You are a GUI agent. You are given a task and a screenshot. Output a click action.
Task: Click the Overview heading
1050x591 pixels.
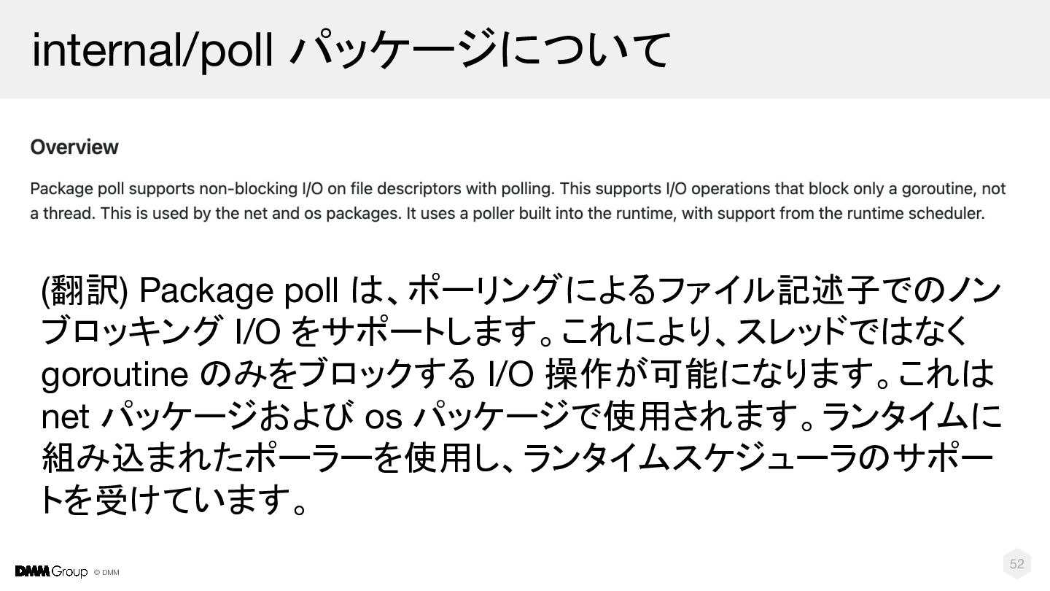(x=74, y=147)
